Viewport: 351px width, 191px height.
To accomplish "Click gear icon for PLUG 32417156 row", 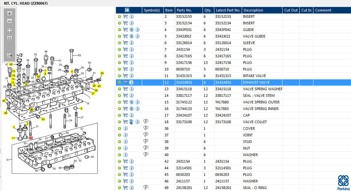I will pyautogui.click(x=120, y=63).
